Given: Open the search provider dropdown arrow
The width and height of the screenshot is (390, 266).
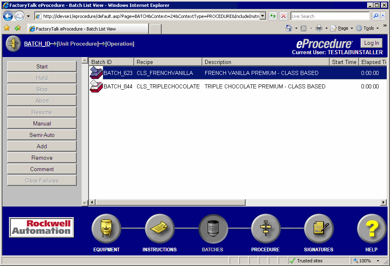Looking at the screenshot, I should pos(383,16).
